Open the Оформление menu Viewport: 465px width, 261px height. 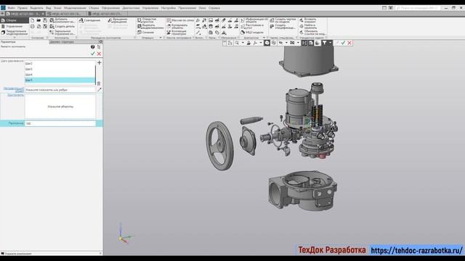[110, 8]
